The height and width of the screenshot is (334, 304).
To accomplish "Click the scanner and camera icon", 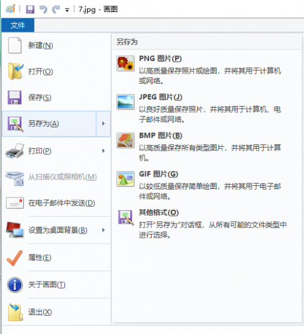I will pyautogui.click(x=15, y=179).
